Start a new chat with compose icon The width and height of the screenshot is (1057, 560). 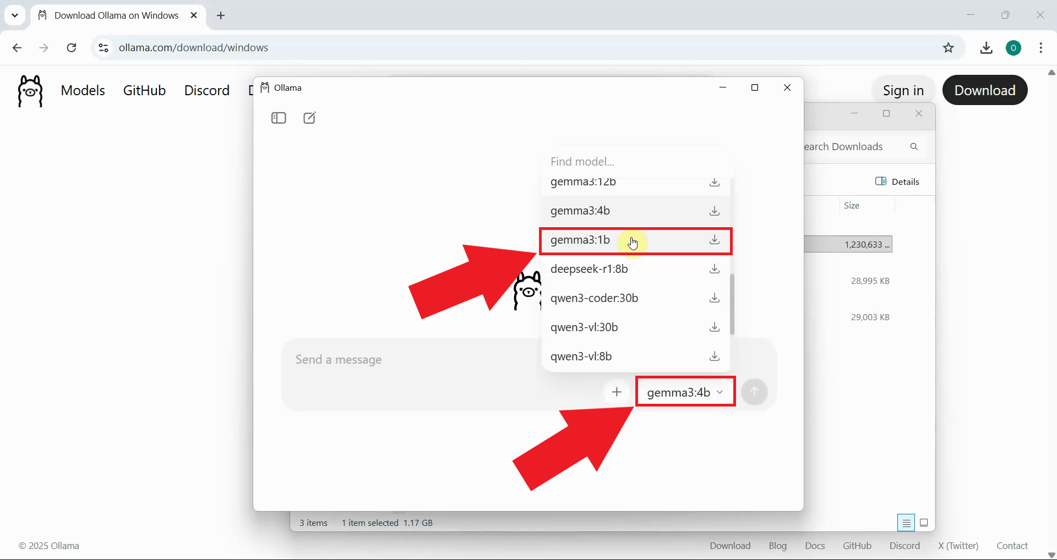[309, 118]
